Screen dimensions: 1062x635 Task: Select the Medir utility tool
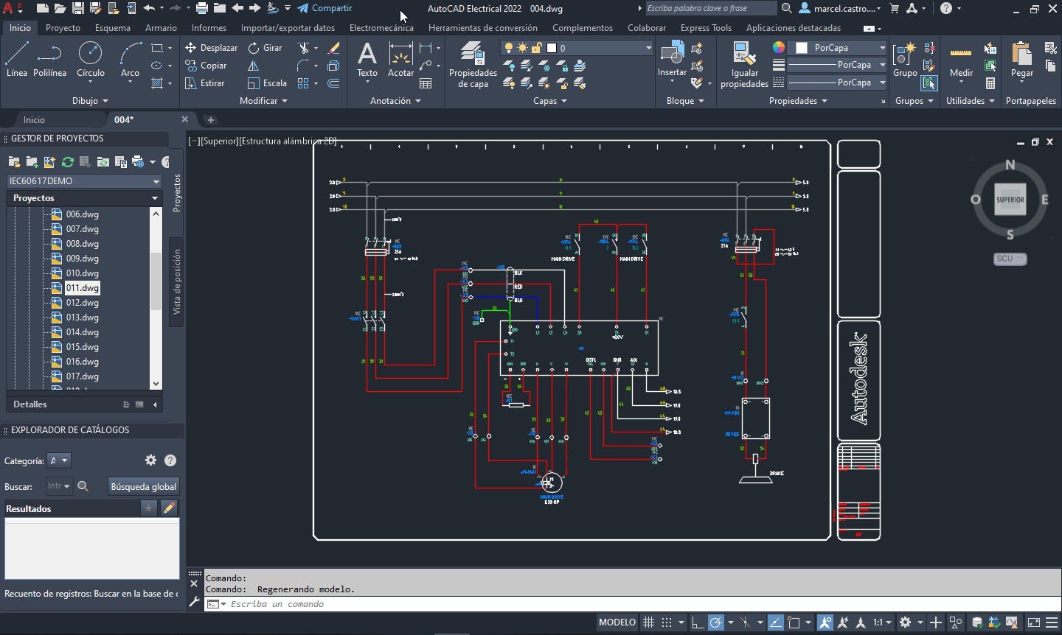click(x=961, y=59)
